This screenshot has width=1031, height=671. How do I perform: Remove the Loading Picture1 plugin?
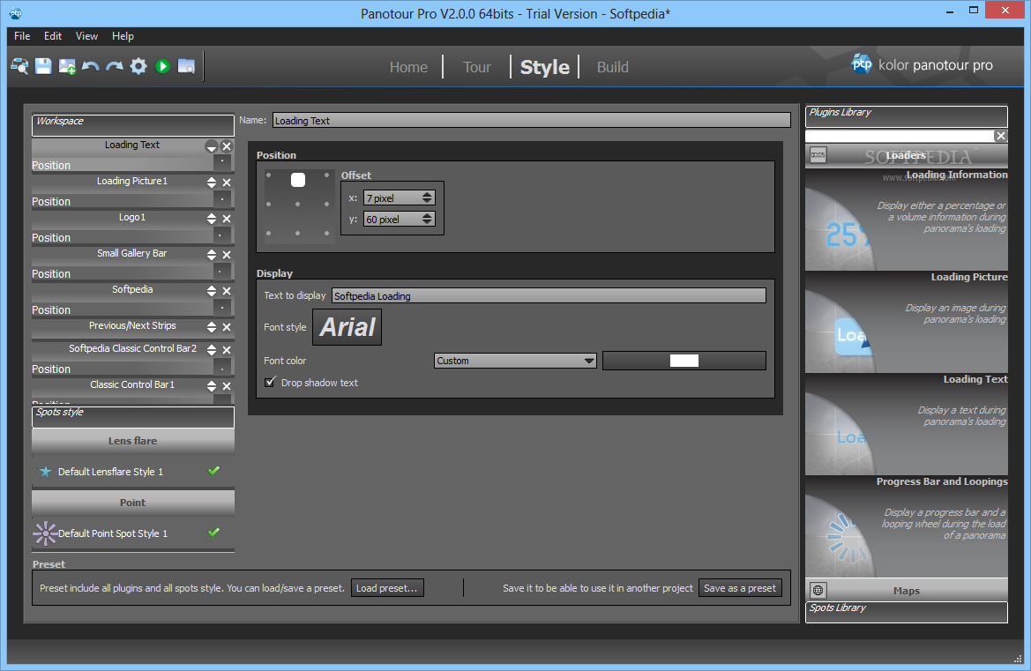(226, 183)
